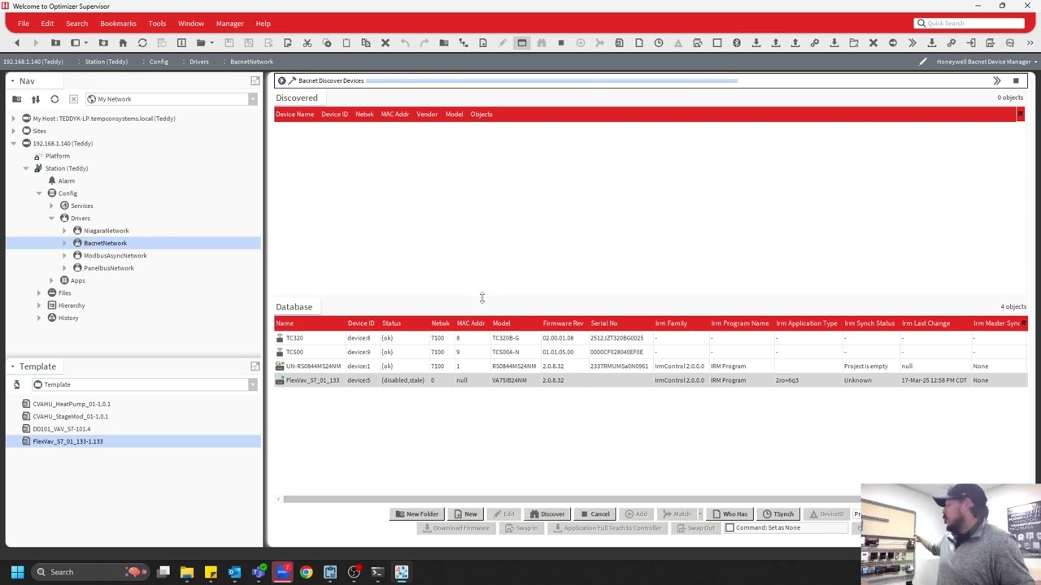Select the UN-RS0844MS24NM device row
The height and width of the screenshot is (585, 1041).
click(x=651, y=366)
